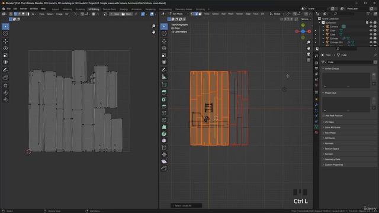
Task: Open the Modifiers properties tab
Action: (316, 105)
